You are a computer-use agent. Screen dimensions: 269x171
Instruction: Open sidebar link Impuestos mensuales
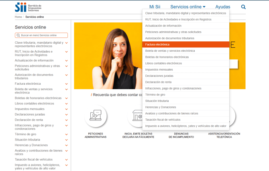[x=29, y=109]
